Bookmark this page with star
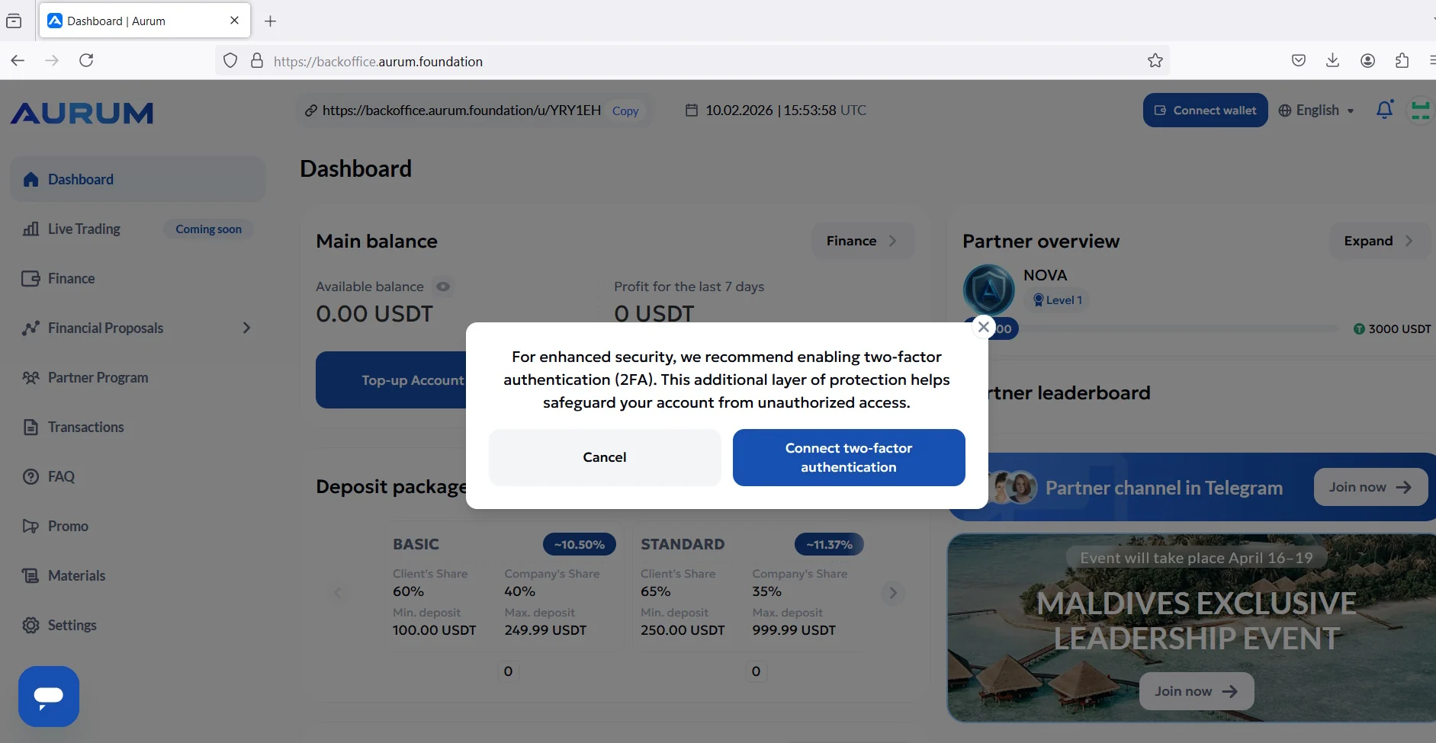The image size is (1436, 743). click(1155, 61)
